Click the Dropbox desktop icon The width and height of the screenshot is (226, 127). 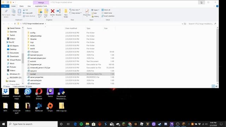coord(6,93)
